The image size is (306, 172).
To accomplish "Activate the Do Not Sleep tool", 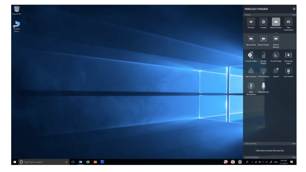I will point(276,57).
